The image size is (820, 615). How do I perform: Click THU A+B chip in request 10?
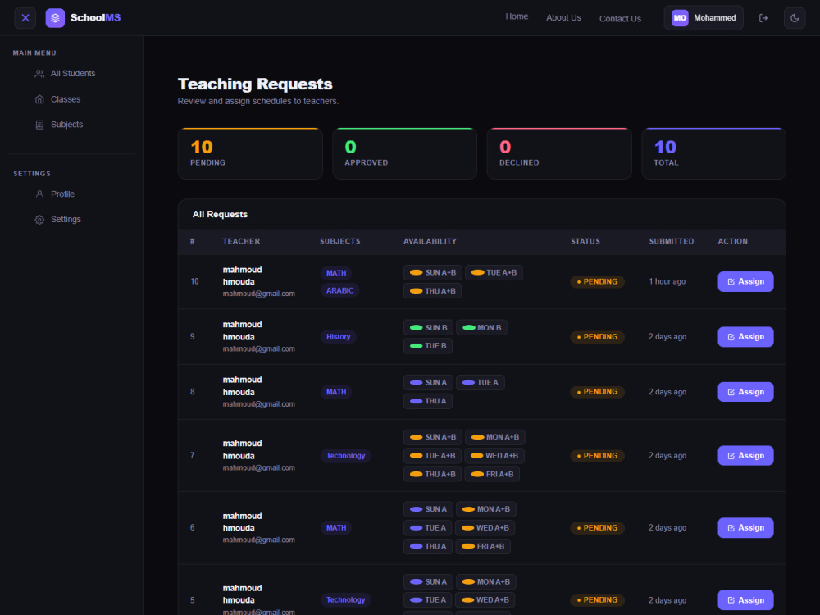click(432, 291)
